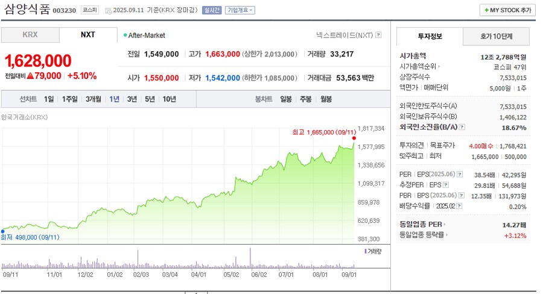The image size is (543, 294).
Task: Click the help icon beside 추정PER EPS
Action: pos(446,185)
